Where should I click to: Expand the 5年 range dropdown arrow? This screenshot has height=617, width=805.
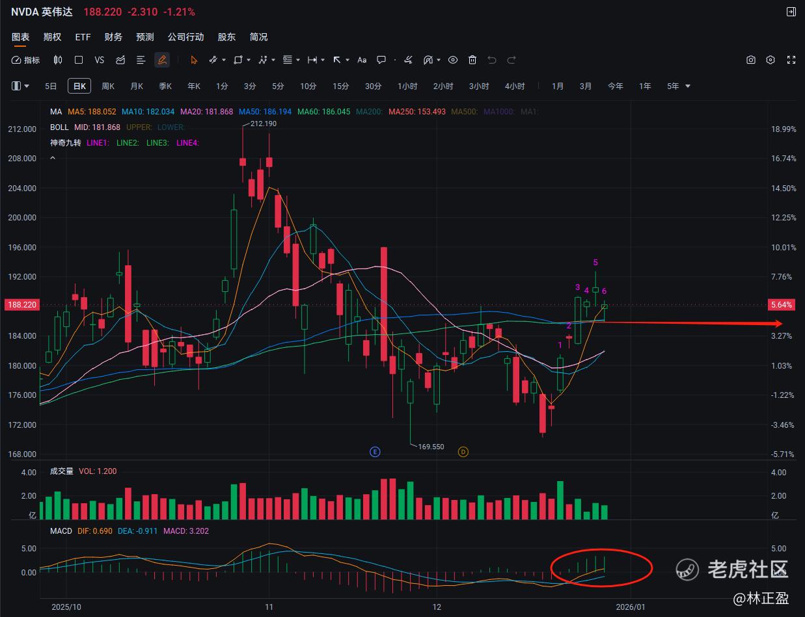coord(688,86)
